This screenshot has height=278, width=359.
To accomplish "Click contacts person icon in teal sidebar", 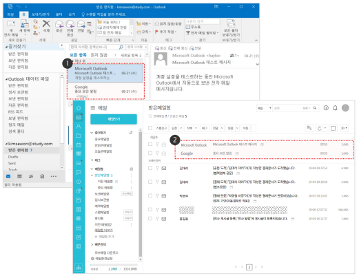I will 79,126.
